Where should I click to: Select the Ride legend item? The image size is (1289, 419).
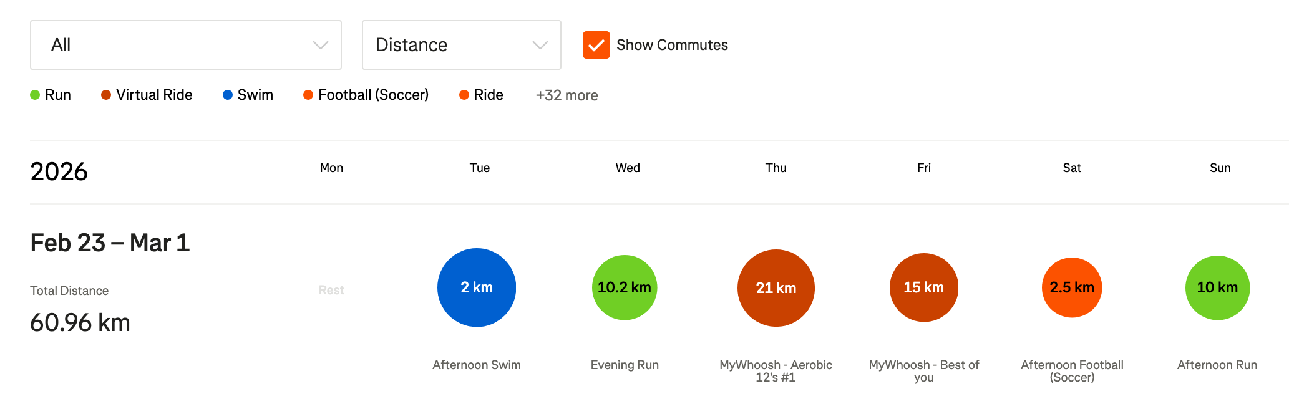(482, 95)
